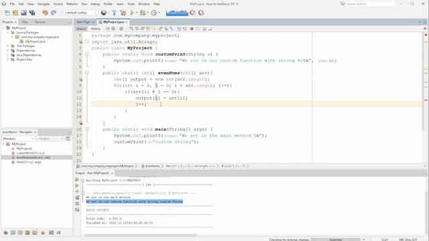Toggle the third filter button in the Navigator bottom bar
This screenshot has height=241, width=429.
pos(20,232)
